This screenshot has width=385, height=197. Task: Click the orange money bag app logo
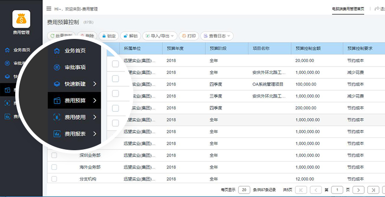click(21, 19)
